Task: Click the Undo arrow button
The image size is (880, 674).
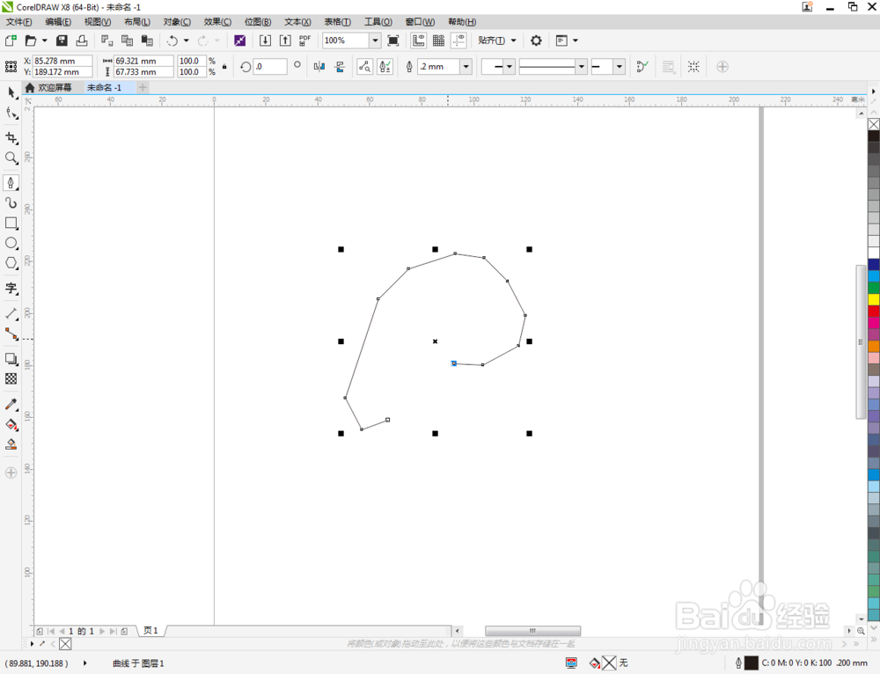Action: pyautogui.click(x=172, y=40)
